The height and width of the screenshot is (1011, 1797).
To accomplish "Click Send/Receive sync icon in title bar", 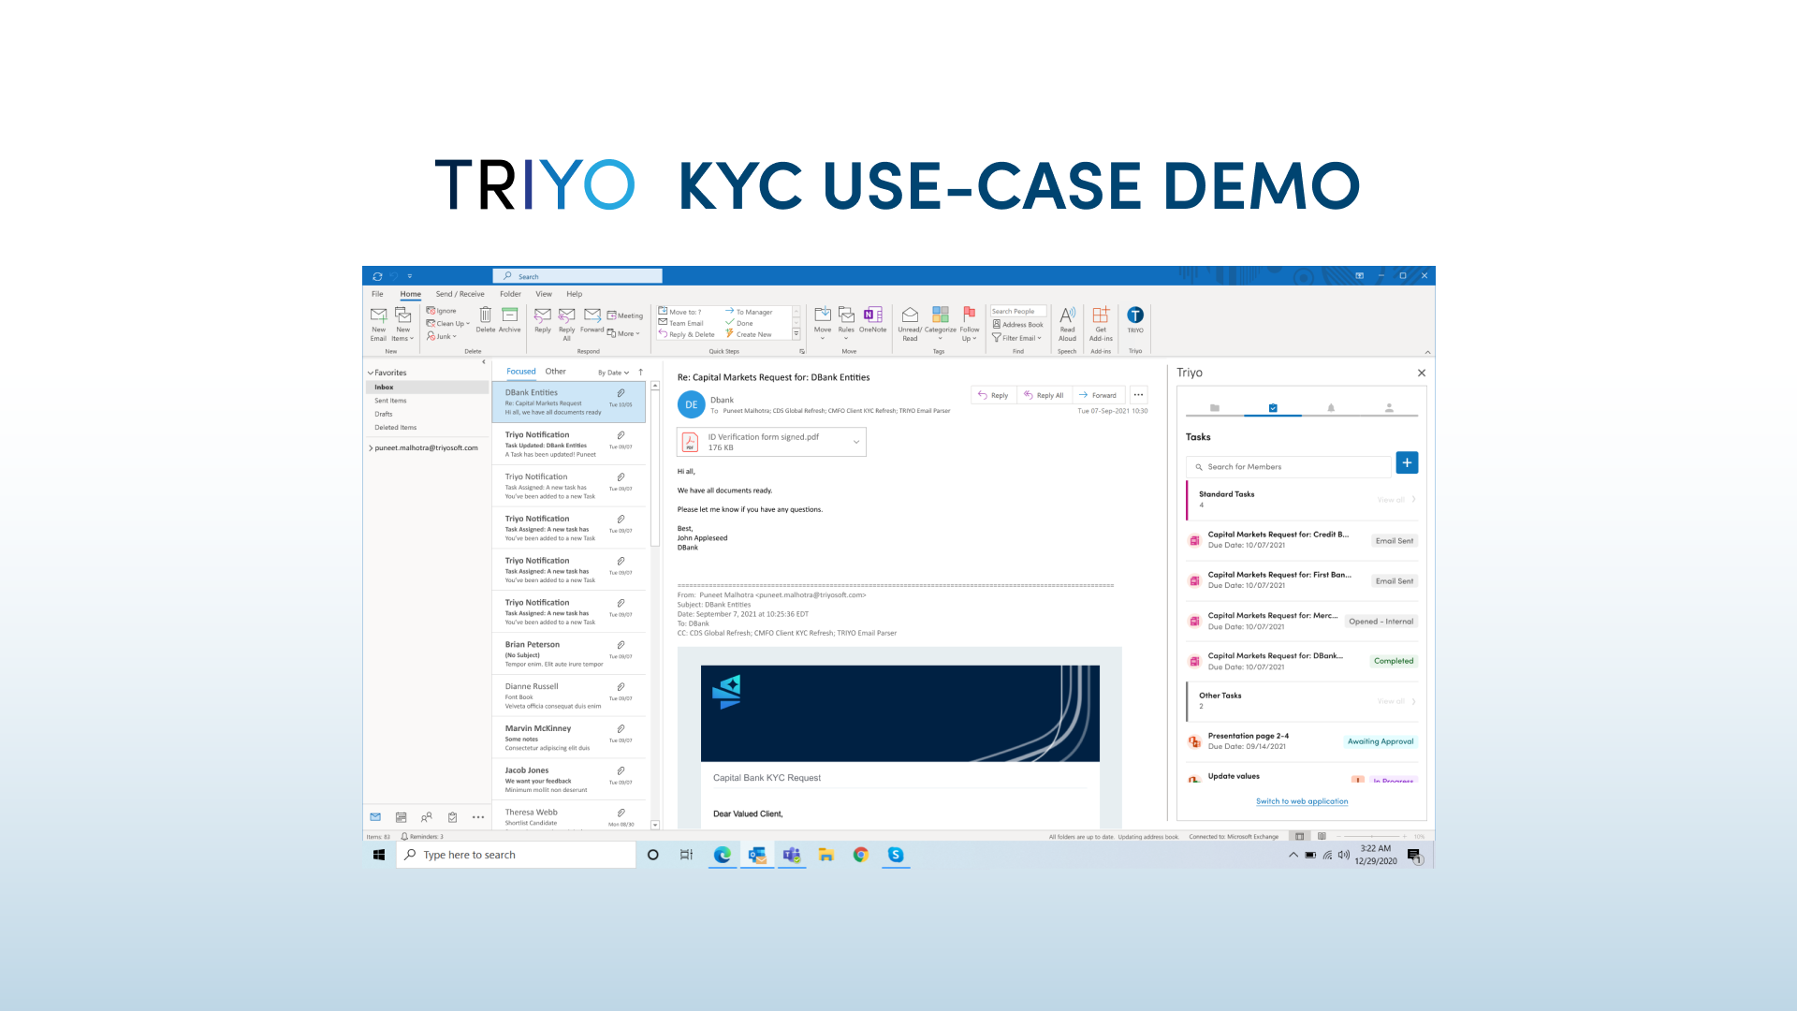I will point(377,276).
